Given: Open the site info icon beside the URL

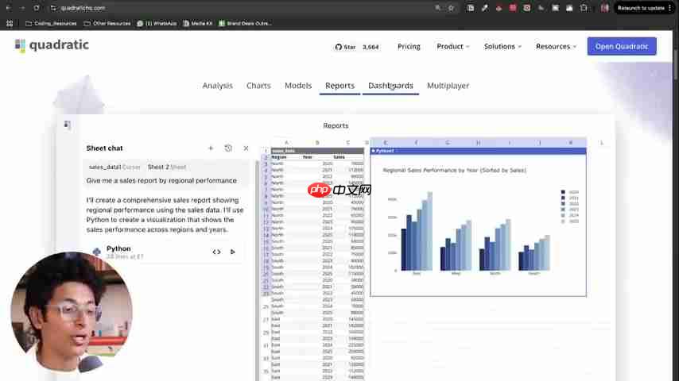Looking at the screenshot, I should point(53,8).
